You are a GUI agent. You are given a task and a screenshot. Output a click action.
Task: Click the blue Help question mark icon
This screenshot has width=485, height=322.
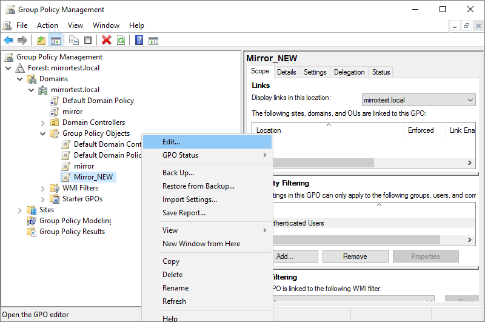coord(139,40)
